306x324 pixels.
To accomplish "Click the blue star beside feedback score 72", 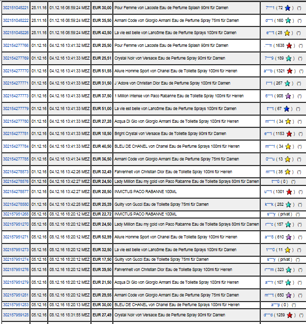I will (287, 8).
